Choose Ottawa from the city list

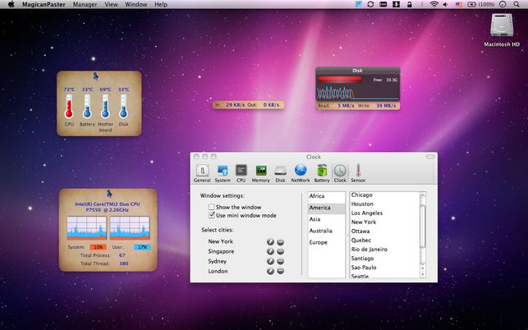tap(384, 231)
